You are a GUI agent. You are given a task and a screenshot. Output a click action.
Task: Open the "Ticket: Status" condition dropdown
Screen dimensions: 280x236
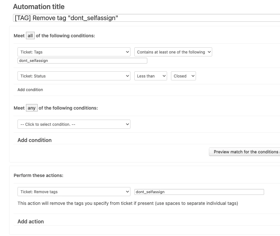[x=74, y=76]
